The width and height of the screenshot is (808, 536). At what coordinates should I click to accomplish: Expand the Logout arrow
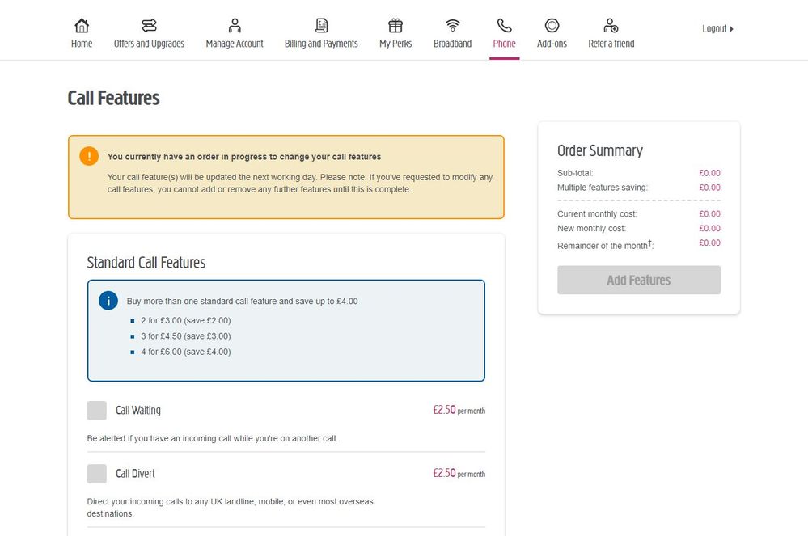732,29
